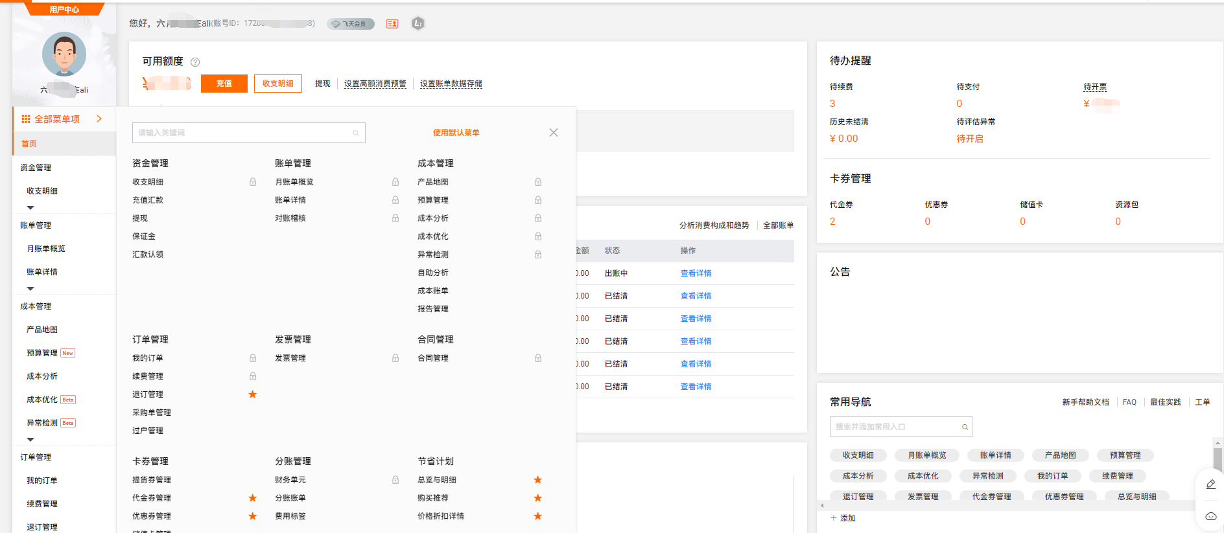
Task: Toggle lock pin for 成本优化
Action: (x=538, y=236)
